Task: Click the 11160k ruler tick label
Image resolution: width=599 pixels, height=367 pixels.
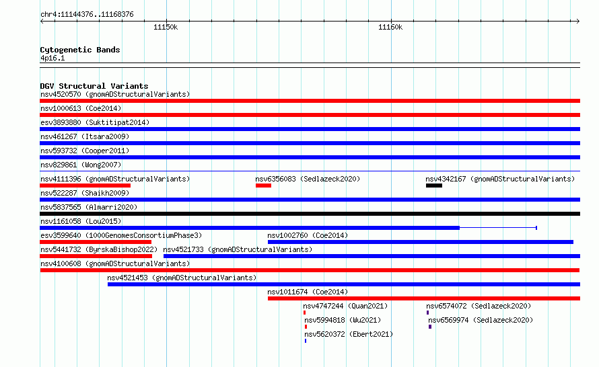Action: click(x=390, y=27)
